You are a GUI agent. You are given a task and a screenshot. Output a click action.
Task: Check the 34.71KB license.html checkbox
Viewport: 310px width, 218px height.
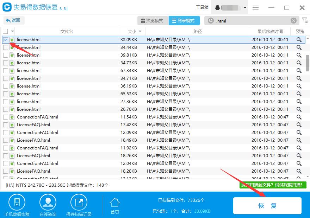click(6, 78)
